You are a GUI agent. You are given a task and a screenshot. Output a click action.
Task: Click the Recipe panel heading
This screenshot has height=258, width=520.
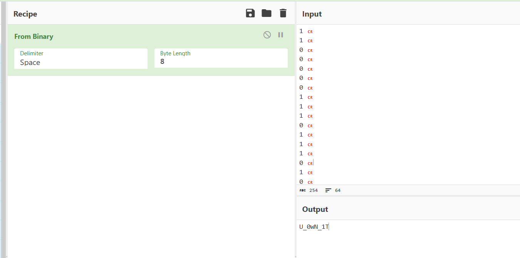(x=25, y=14)
